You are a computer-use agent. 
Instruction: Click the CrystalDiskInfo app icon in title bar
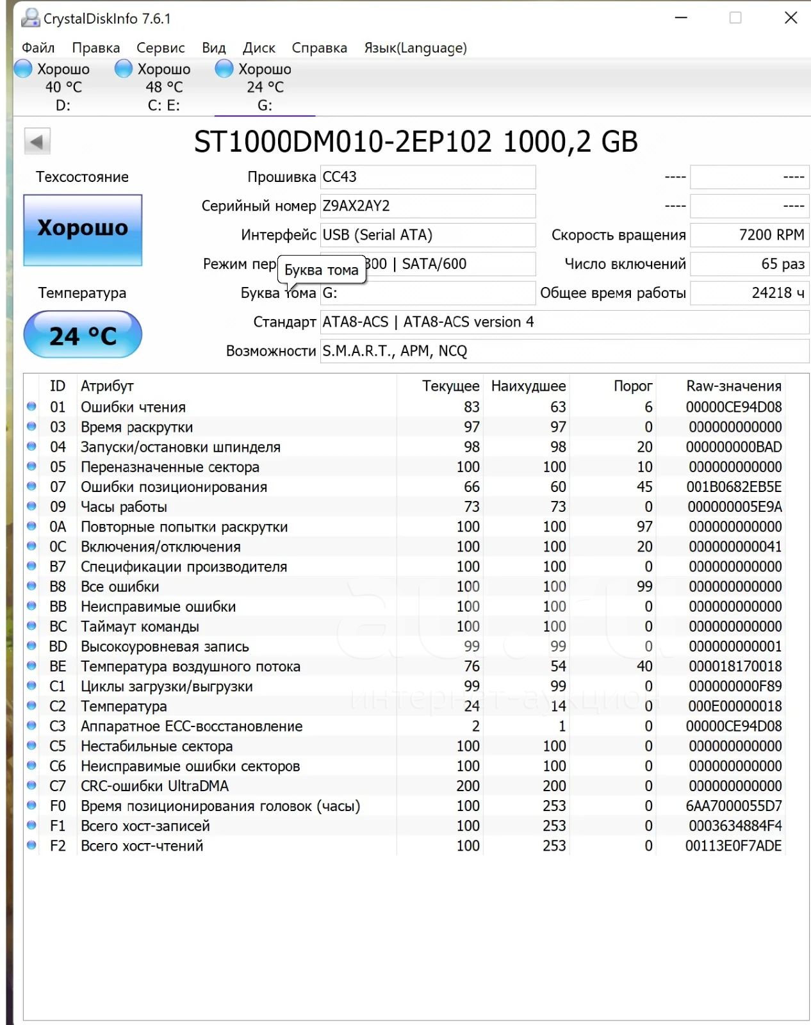pos(29,18)
